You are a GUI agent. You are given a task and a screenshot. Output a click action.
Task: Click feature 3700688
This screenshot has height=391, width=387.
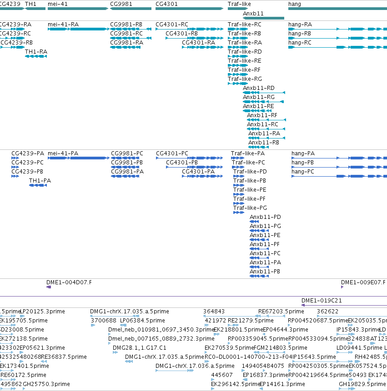coord(104,321)
